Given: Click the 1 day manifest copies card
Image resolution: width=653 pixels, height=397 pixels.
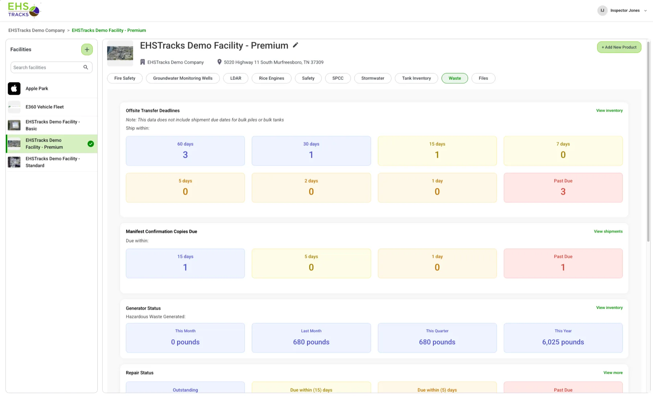Looking at the screenshot, I should [437, 264].
